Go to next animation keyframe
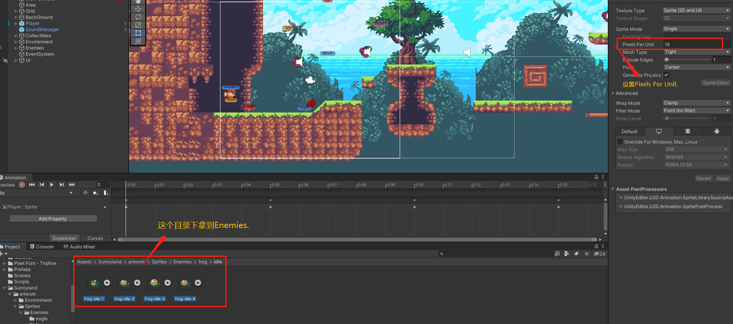 point(62,185)
